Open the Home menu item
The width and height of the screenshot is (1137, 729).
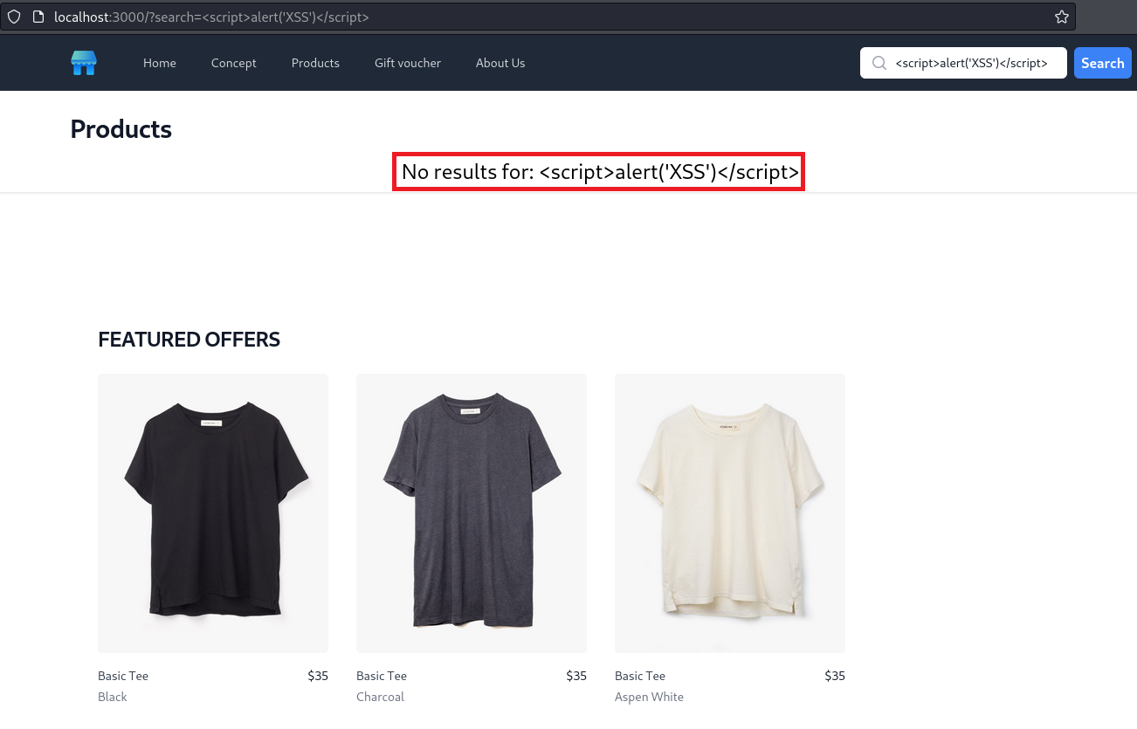[x=160, y=63]
